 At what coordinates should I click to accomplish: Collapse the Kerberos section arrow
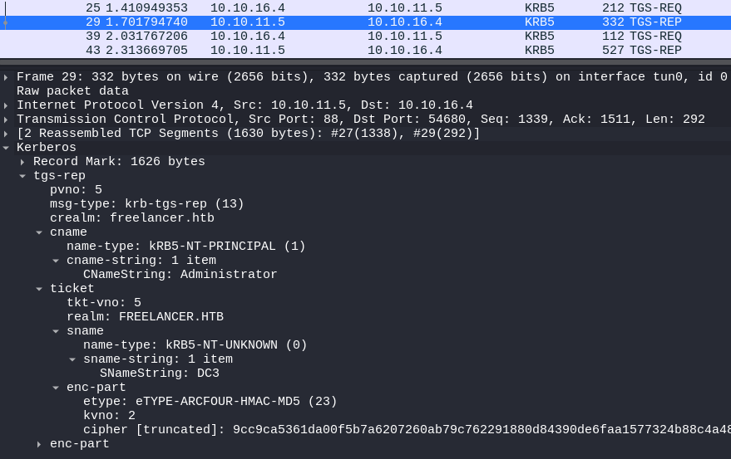7,148
